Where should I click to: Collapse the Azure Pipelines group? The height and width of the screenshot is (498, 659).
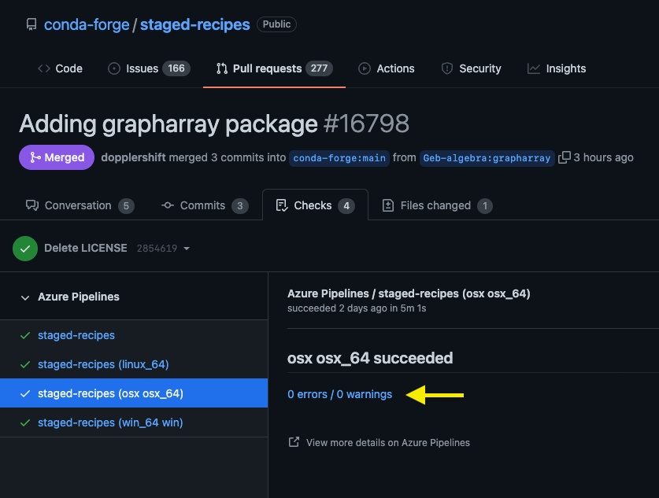(25, 297)
